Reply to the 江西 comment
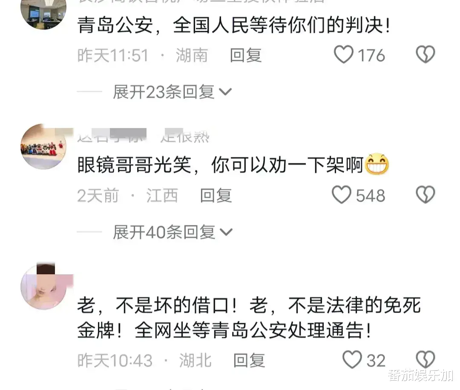This screenshot has width=460, height=390. [x=216, y=196]
